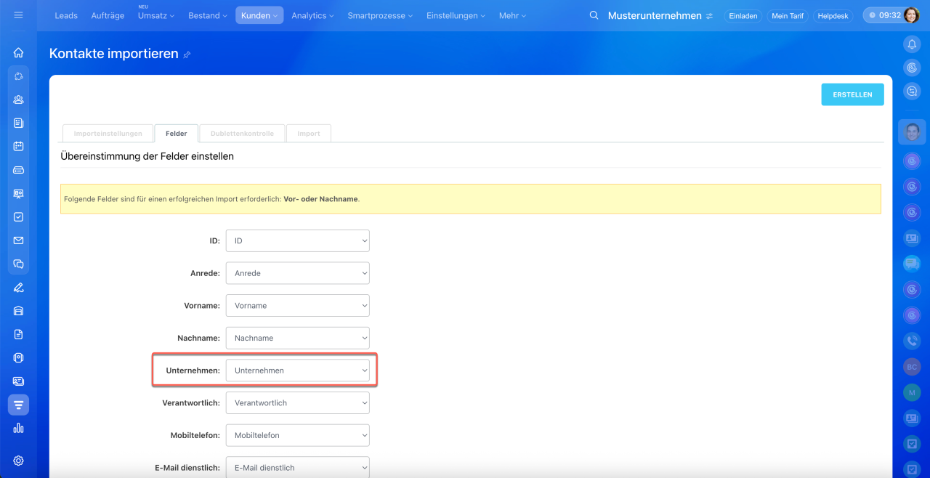Viewport: 930px width, 478px height.
Task: Click the Helpdesk button
Action: 833,16
